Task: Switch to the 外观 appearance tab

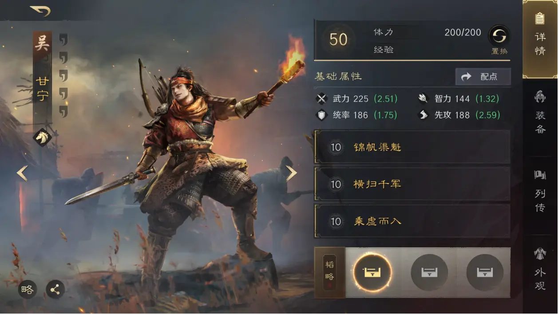Action: click(x=540, y=269)
